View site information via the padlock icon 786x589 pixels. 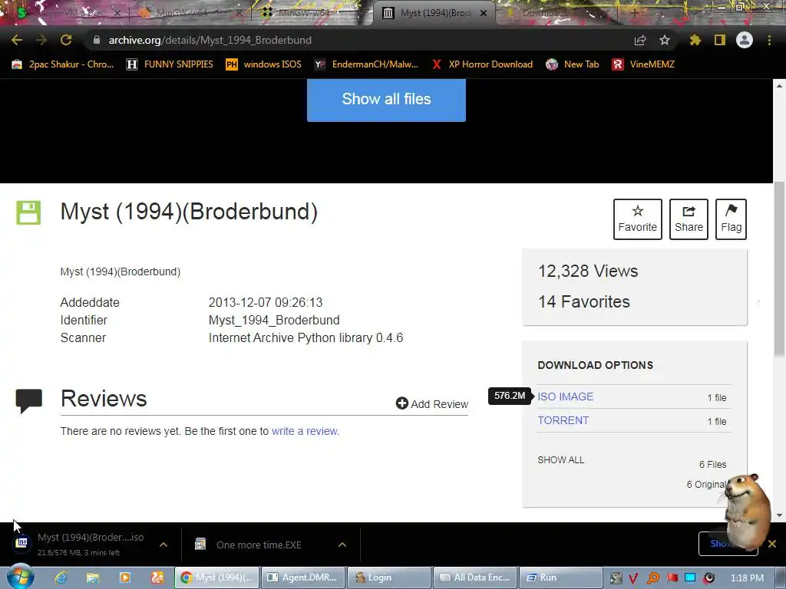(x=97, y=40)
